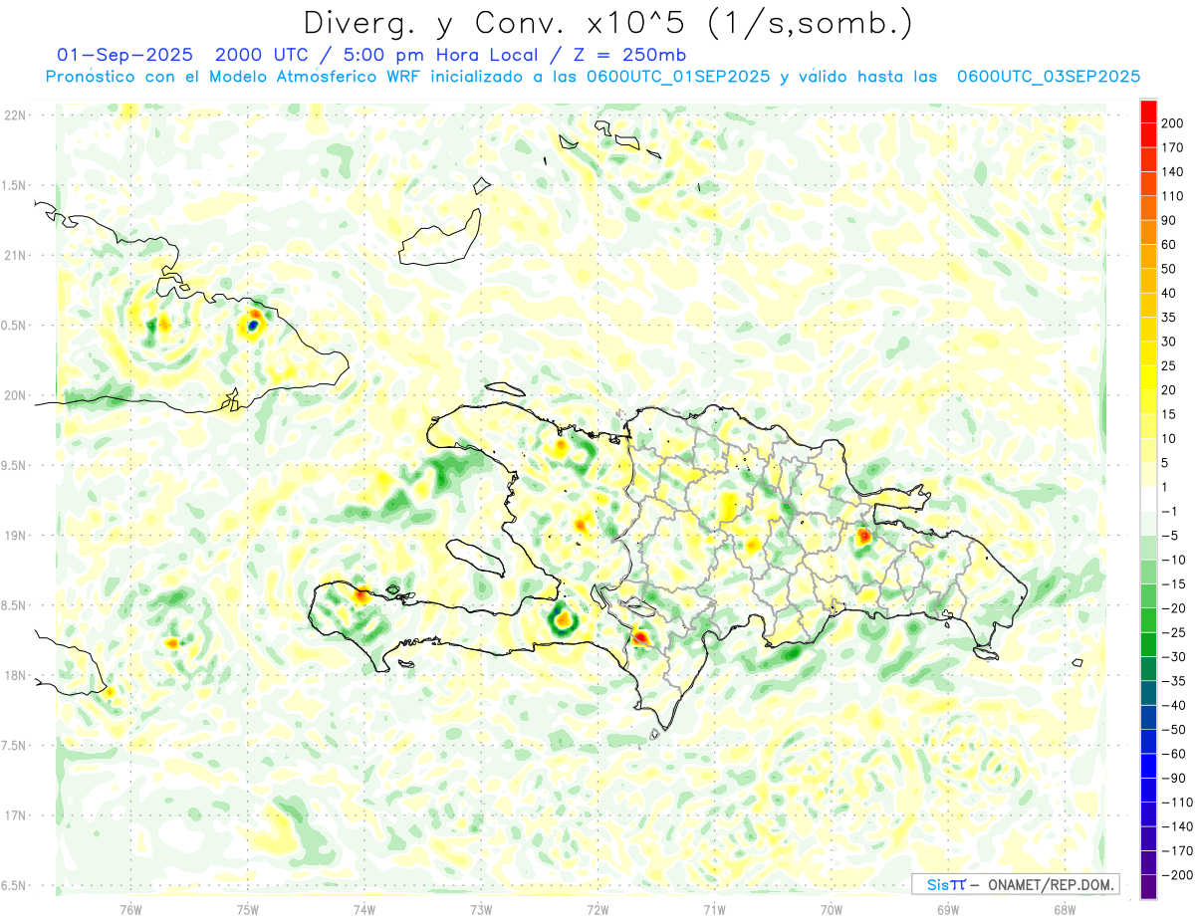Screen dimensions: 1195x923
Task: Click the "70W" longitude label
Action: tap(832, 909)
